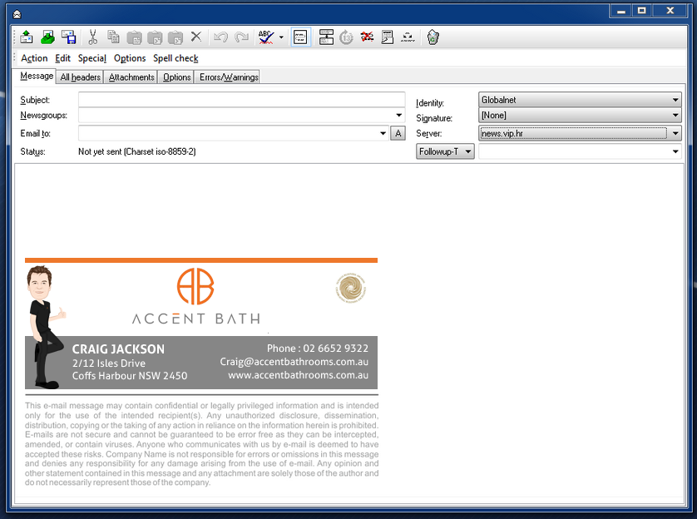697x519 pixels.
Task: Click the split/merge panes icon
Action: point(326,37)
